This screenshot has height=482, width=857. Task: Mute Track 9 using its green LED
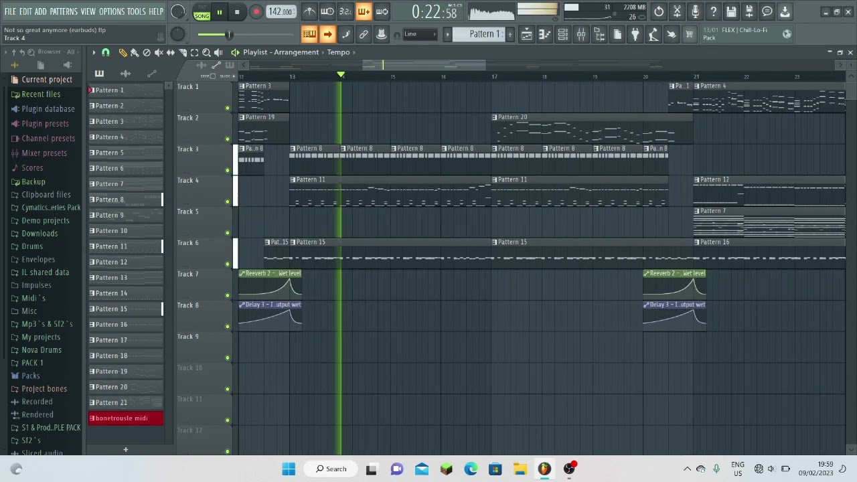(228, 357)
